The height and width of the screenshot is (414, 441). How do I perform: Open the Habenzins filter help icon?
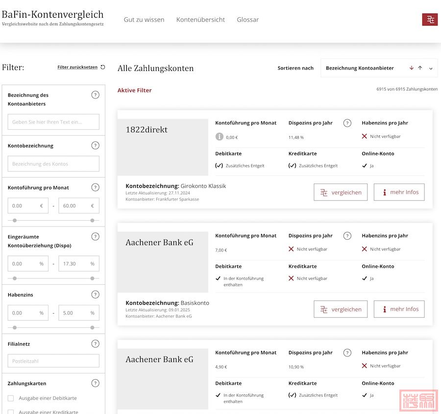[x=96, y=294]
